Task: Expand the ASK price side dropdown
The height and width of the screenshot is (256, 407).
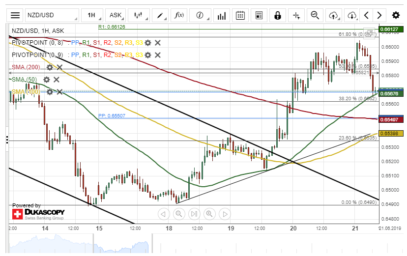Action: click(x=117, y=15)
